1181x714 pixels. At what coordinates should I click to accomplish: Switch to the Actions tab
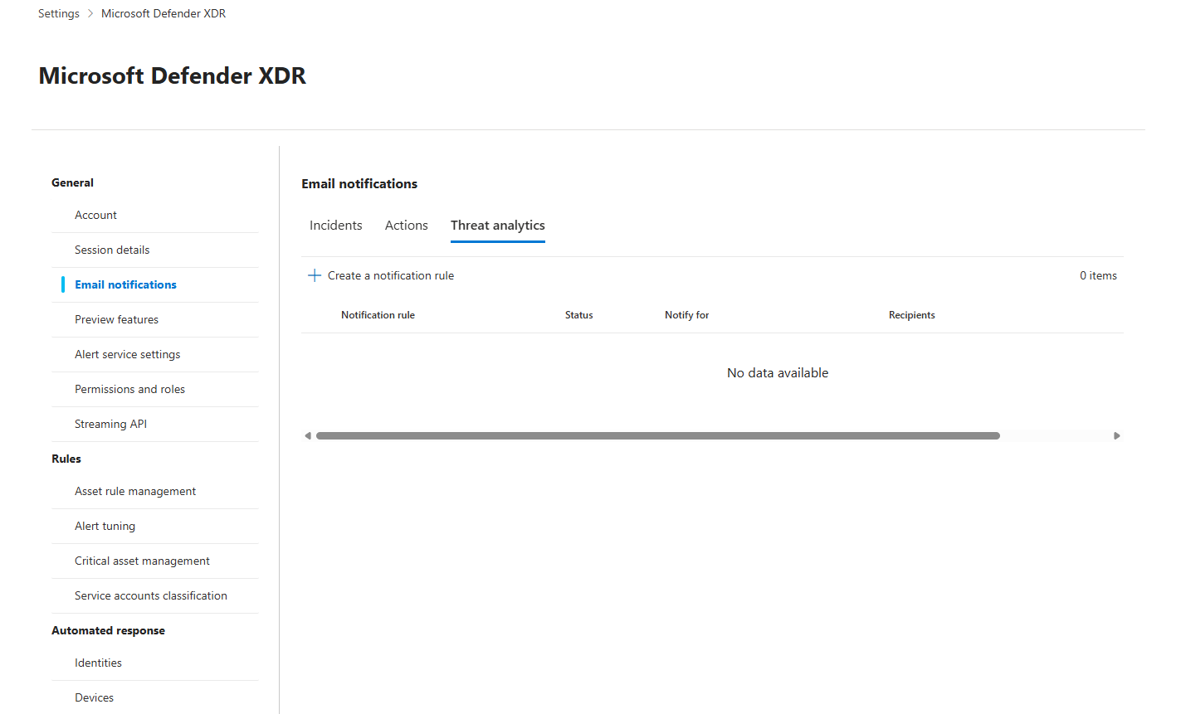pos(407,226)
